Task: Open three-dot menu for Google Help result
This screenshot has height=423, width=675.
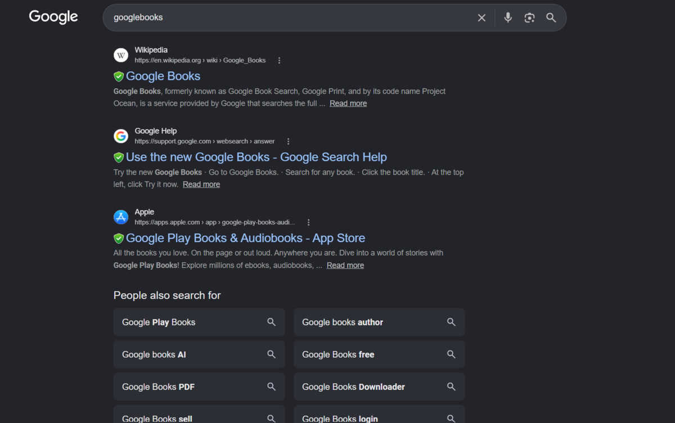Action: (289, 142)
